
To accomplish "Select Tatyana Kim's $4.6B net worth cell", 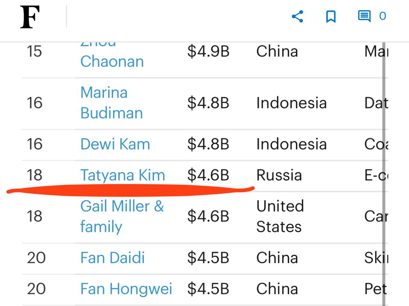I will (208, 175).
